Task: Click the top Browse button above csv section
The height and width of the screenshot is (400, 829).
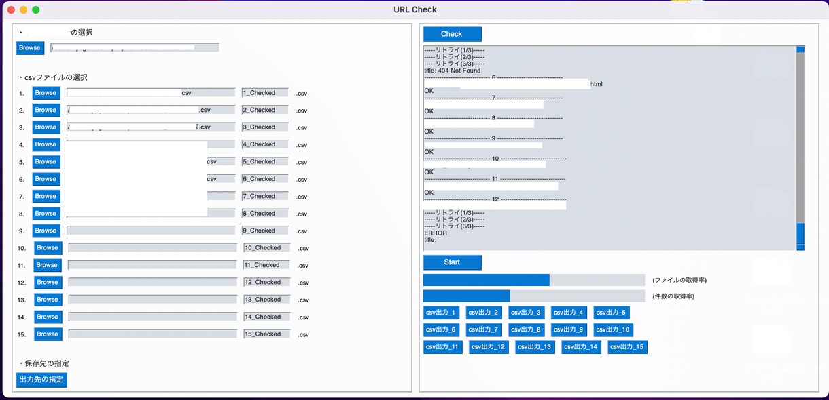Action: tap(30, 48)
